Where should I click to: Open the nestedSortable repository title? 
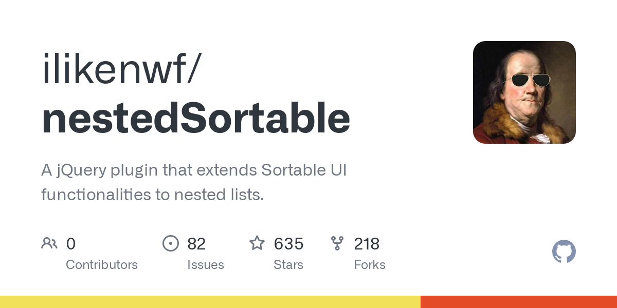(x=196, y=119)
